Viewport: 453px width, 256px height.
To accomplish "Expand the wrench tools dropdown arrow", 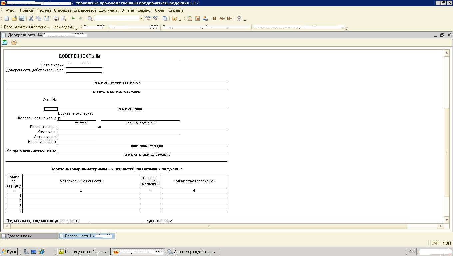I will [x=245, y=20].
